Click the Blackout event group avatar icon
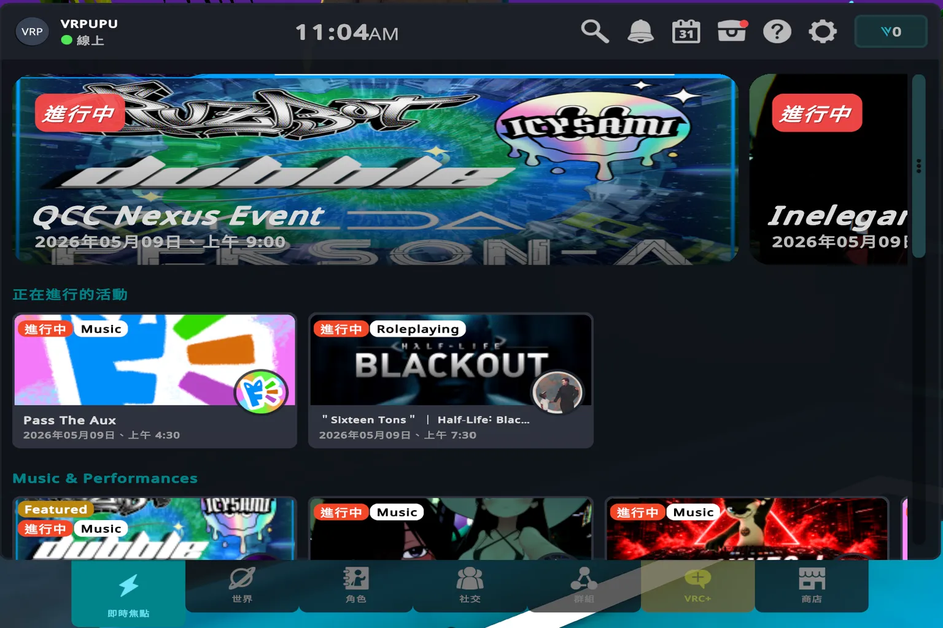 (x=557, y=392)
